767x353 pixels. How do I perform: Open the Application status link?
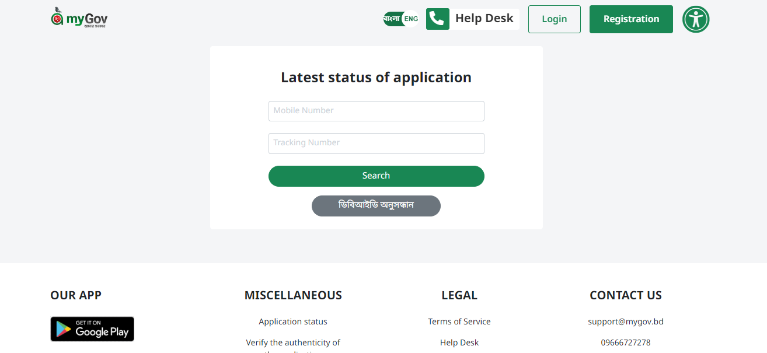tap(293, 321)
